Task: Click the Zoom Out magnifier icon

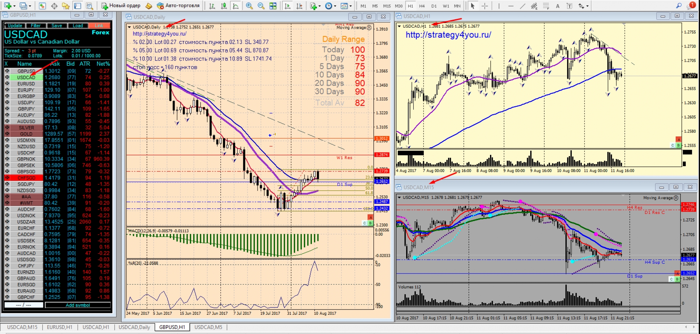Action: point(261,6)
